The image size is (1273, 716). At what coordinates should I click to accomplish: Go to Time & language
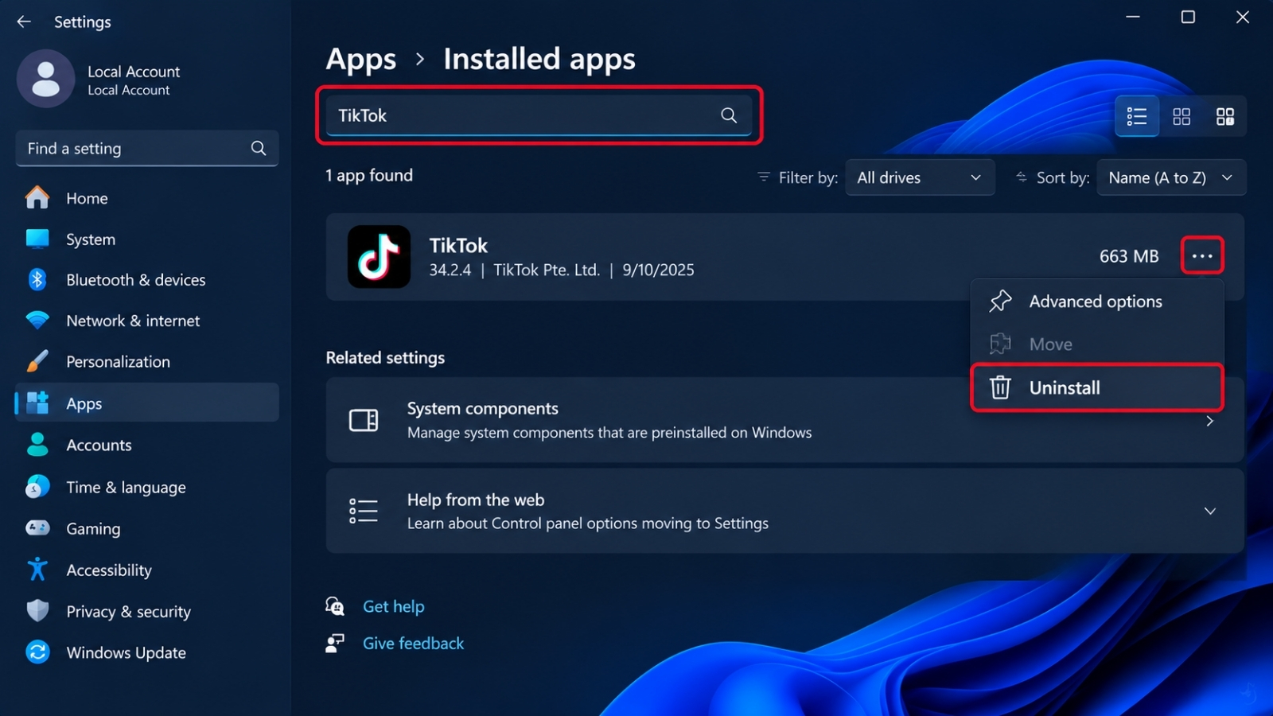pyautogui.click(x=146, y=487)
